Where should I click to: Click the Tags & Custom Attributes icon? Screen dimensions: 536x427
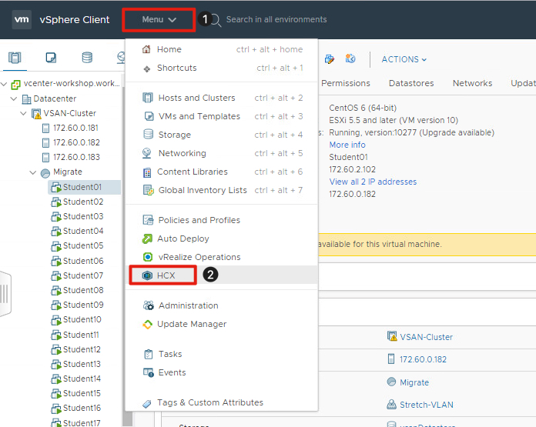pyautogui.click(x=148, y=402)
